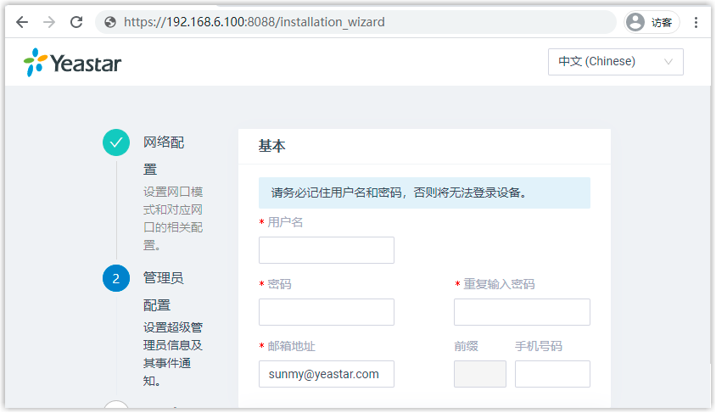Click the 手机号码 input field
716x413 pixels.
[x=552, y=374]
